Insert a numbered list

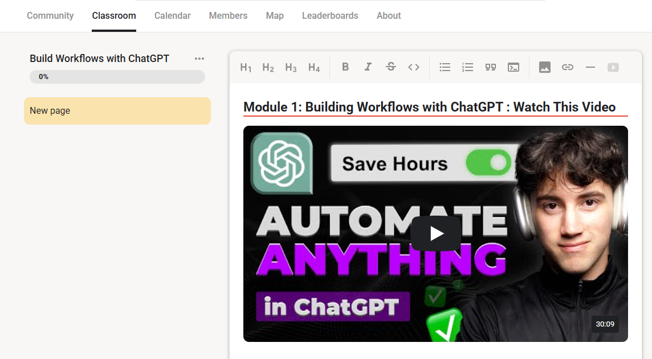468,67
